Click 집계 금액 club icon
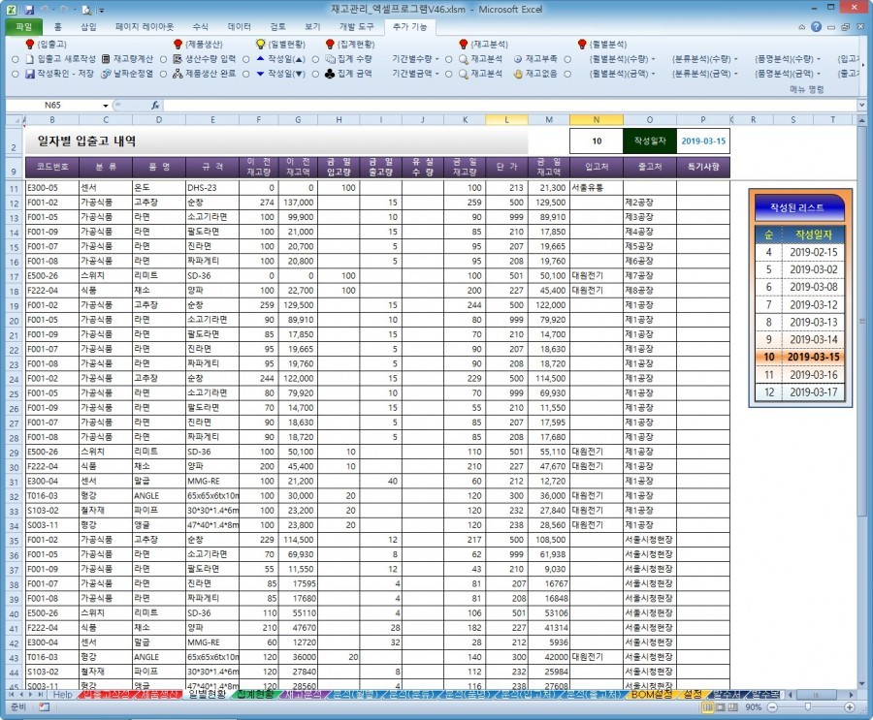This screenshot has width=873, height=720. [329, 74]
